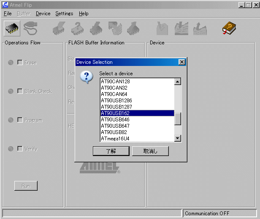Click the Select Target Device chip icon

point(12,28)
